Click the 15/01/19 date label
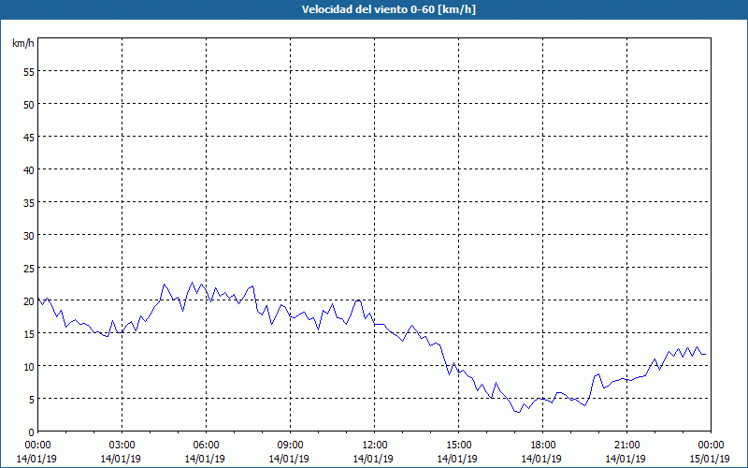 click(x=710, y=459)
